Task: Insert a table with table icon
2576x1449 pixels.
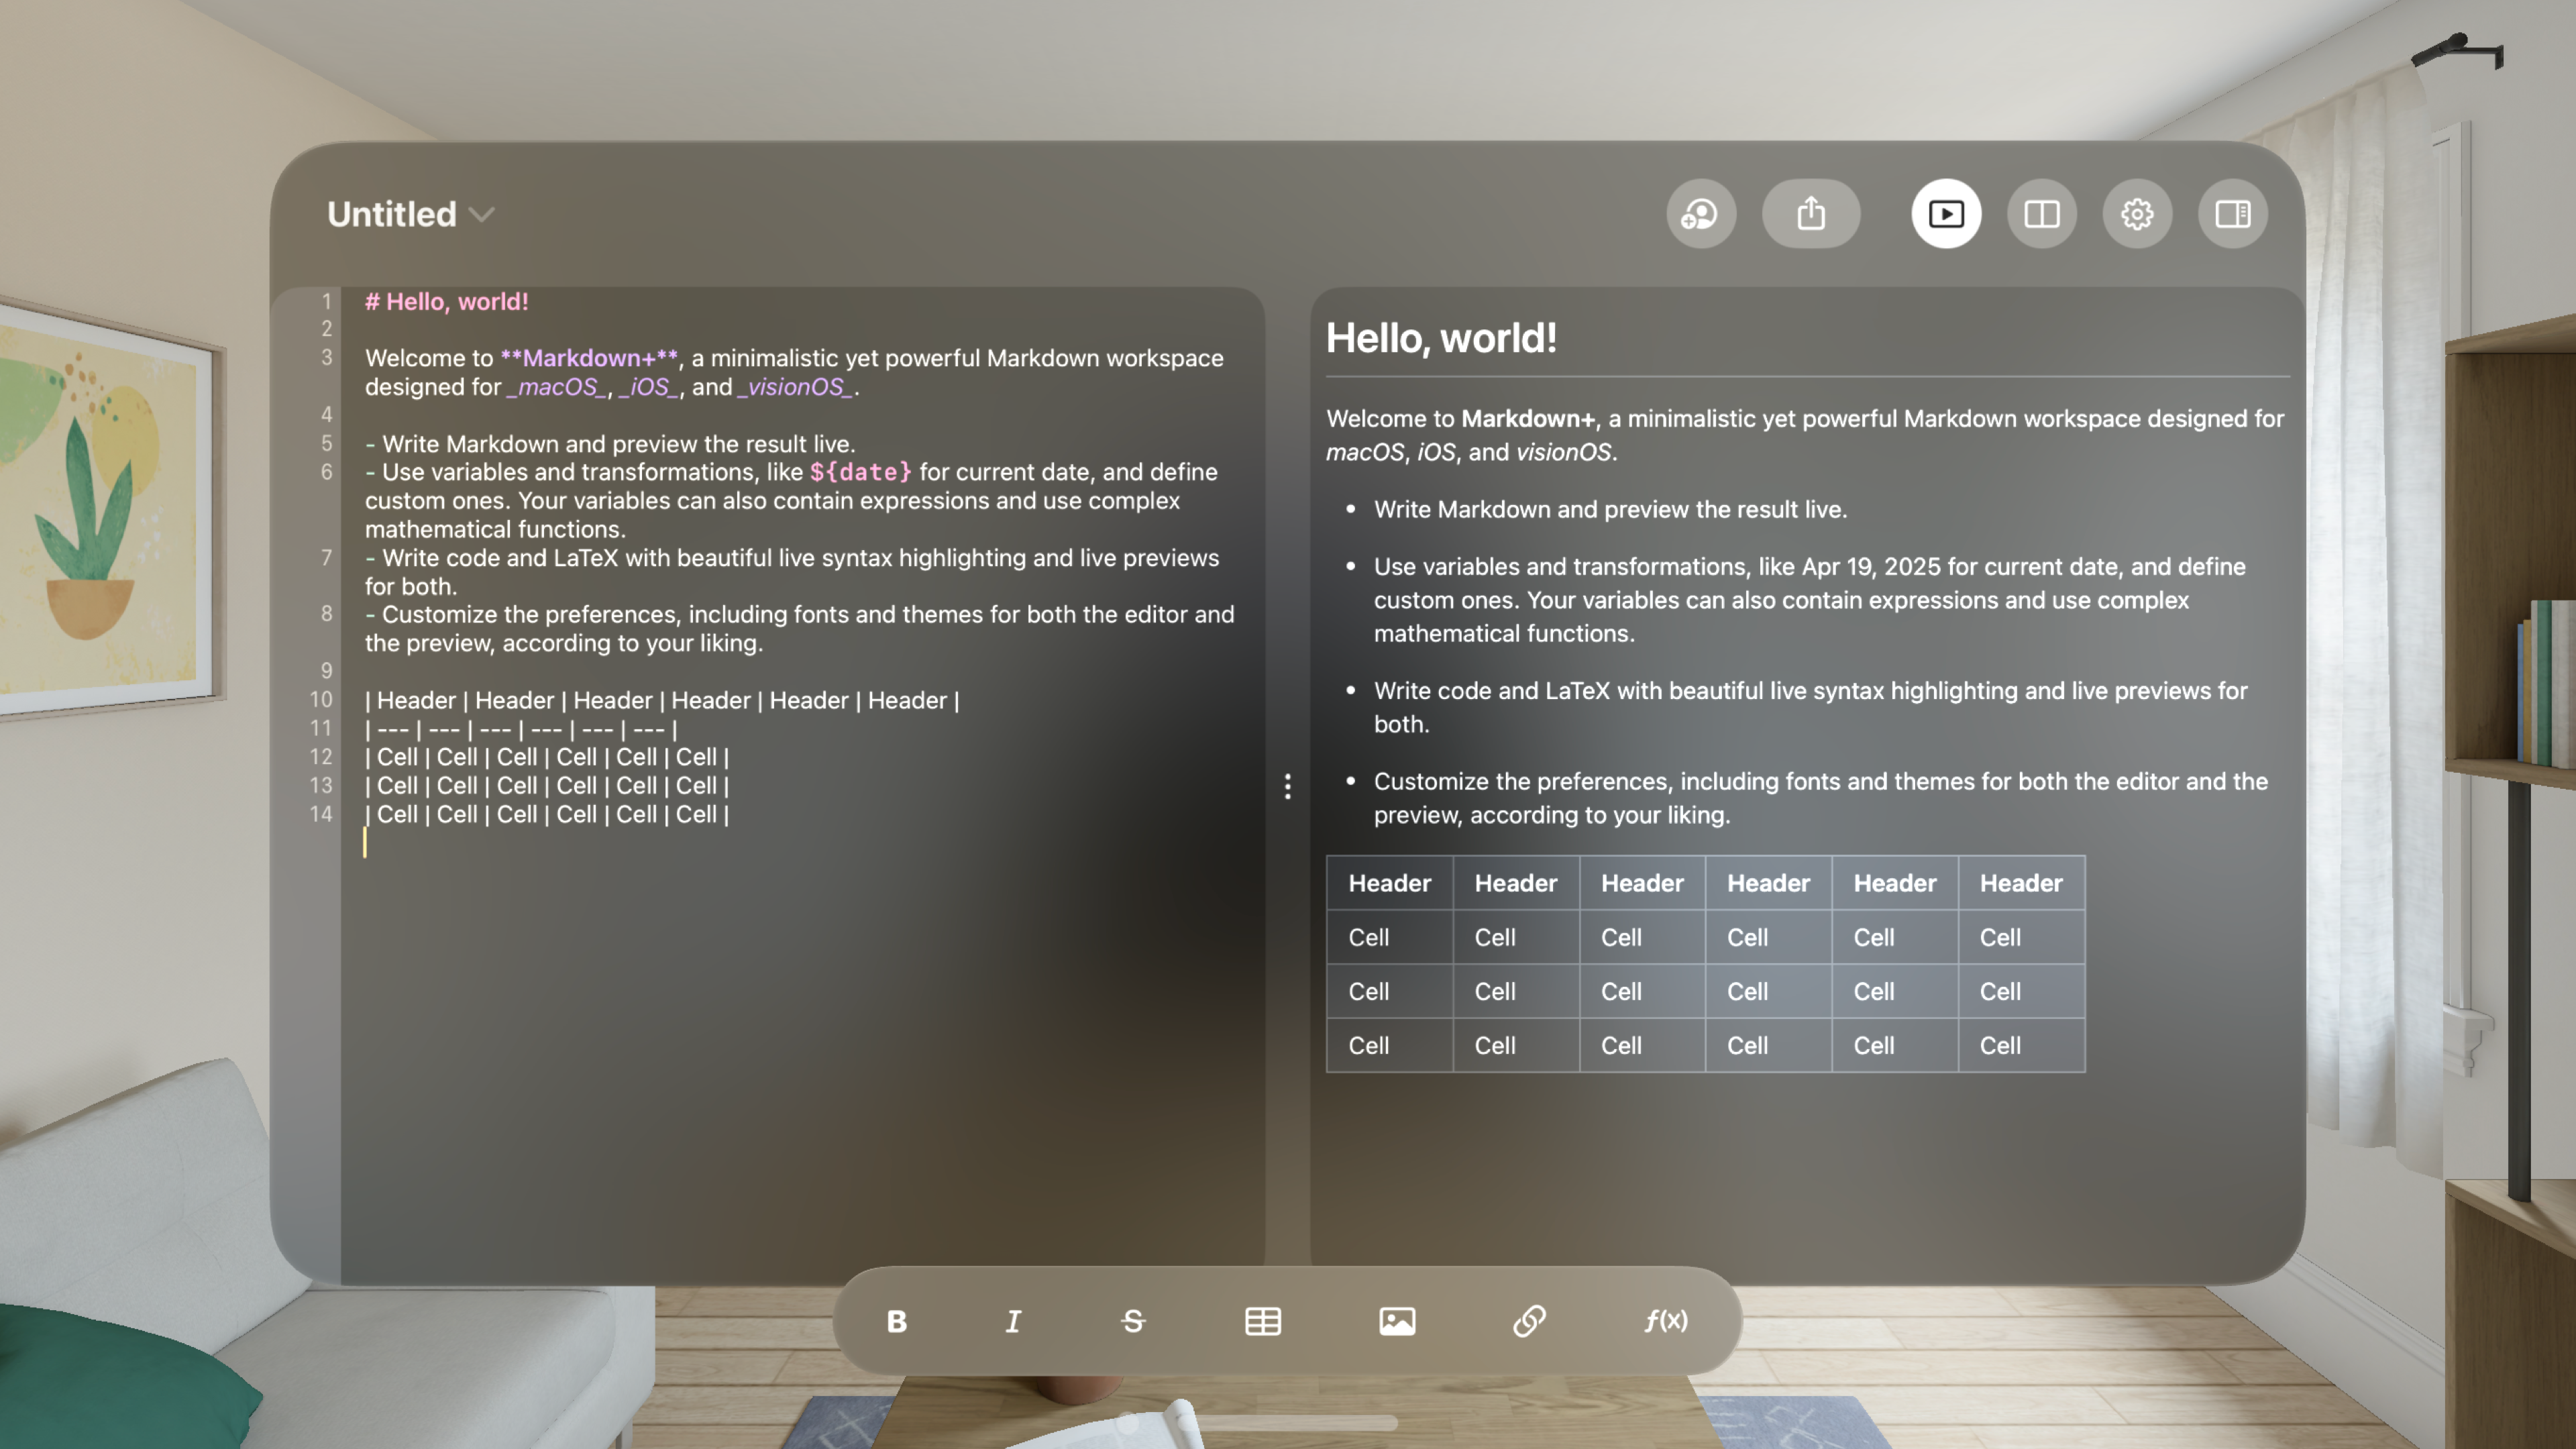Action: (1263, 1321)
